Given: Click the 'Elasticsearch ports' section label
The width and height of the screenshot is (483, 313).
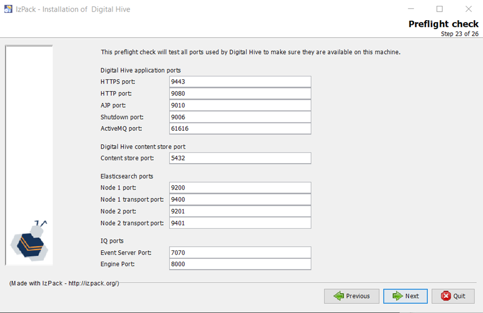Looking at the screenshot, I should click(x=127, y=176).
